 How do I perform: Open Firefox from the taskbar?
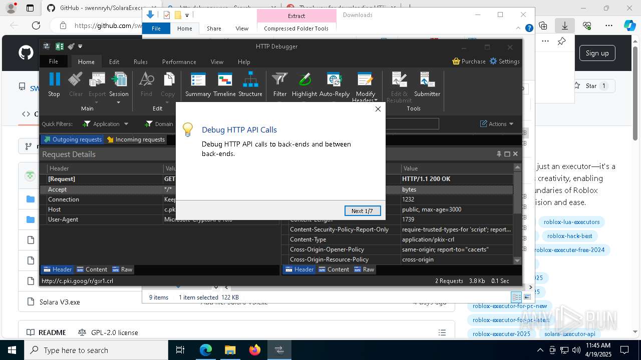254,350
